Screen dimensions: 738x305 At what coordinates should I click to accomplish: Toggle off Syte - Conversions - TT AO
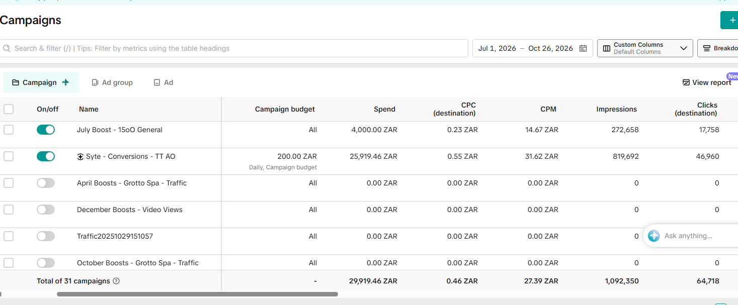[46, 156]
